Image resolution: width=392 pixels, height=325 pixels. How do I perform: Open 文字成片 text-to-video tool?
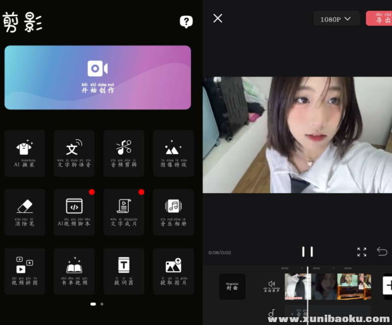coord(124,212)
